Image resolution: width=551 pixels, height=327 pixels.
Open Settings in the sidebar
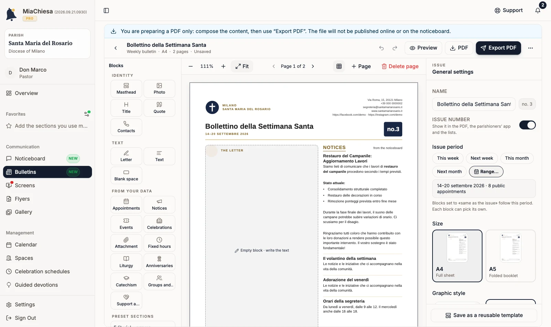pyautogui.click(x=48, y=305)
